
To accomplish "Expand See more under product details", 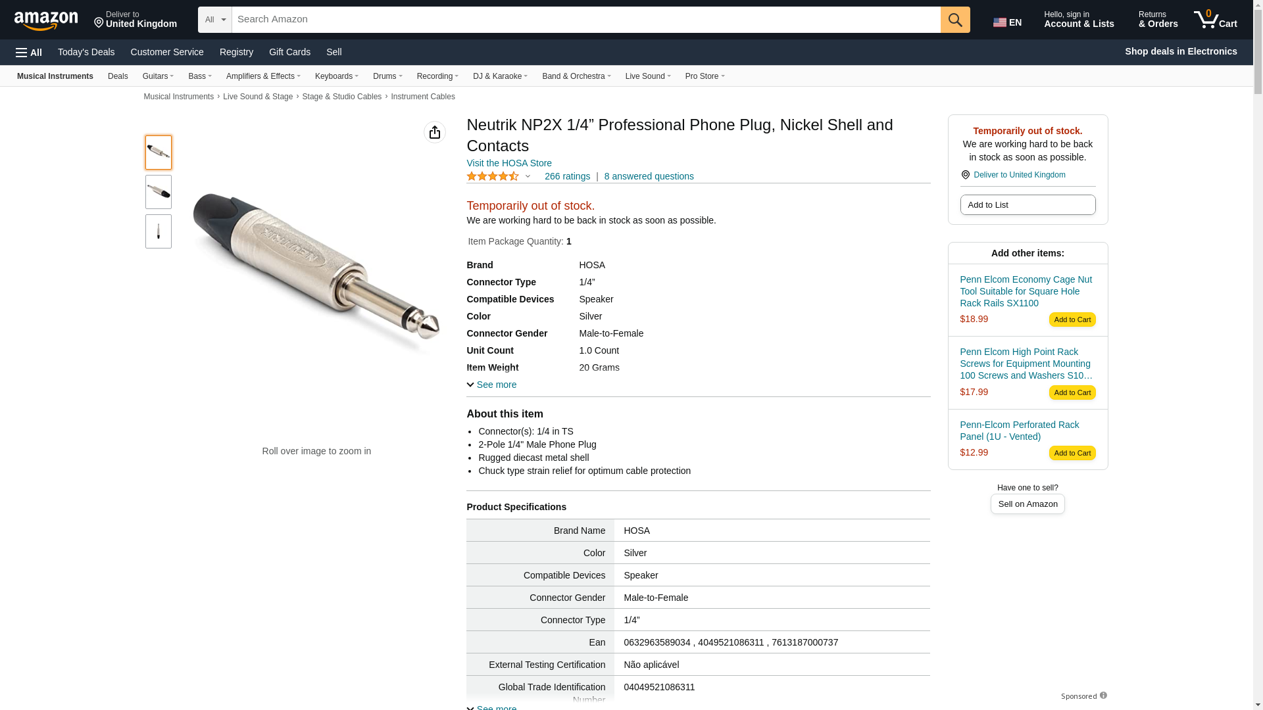I will 491,385.
